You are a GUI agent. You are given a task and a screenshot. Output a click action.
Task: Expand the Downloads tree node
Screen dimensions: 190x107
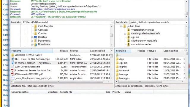point(32,45)
